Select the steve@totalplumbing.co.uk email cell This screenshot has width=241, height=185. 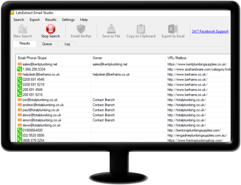point(42,115)
